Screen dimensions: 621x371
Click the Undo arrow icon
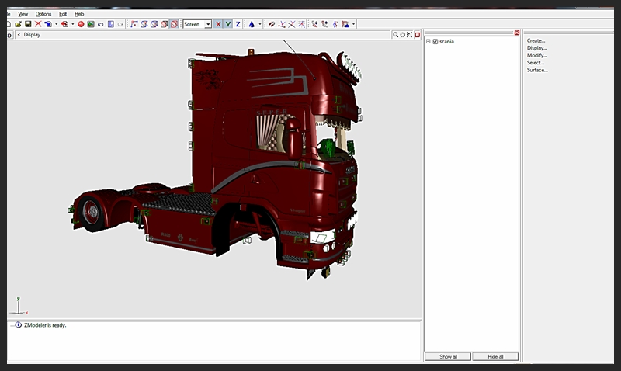(101, 24)
